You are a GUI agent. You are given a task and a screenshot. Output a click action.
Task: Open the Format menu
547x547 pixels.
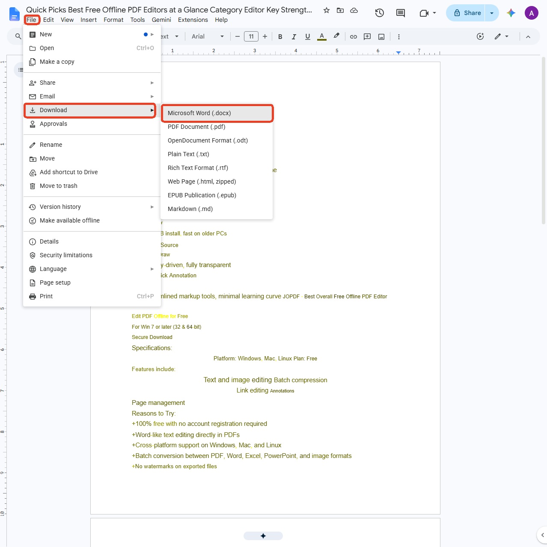pyautogui.click(x=113, y=20)
